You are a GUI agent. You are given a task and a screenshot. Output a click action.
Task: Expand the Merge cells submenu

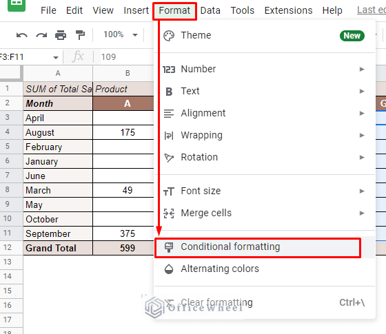[x=265, y=213]
